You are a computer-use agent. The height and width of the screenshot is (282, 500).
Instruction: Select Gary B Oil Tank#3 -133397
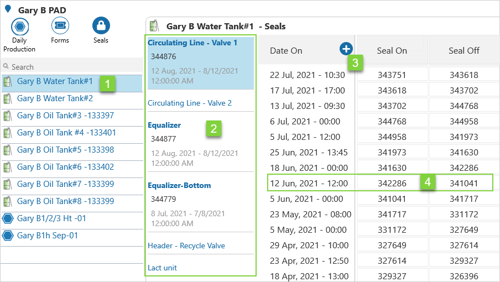click(x=65, y=116)
